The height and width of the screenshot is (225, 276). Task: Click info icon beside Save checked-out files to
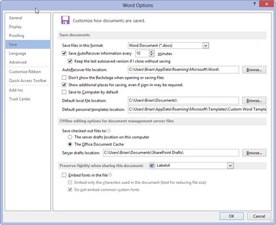(108, 130)
